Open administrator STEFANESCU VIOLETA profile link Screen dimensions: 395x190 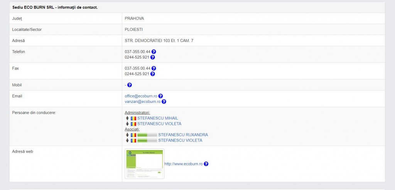(159, 124)
